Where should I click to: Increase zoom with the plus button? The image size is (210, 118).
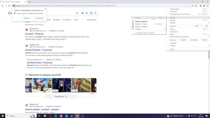click(201, 26)
